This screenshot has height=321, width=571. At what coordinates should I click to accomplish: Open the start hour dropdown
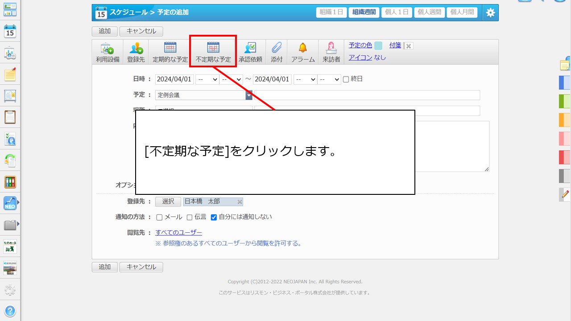pyautogui.click(x=207, y=79)
